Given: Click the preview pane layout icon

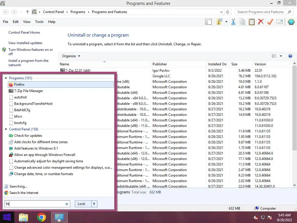Looking at the screenshot, I should coord(208,22).
